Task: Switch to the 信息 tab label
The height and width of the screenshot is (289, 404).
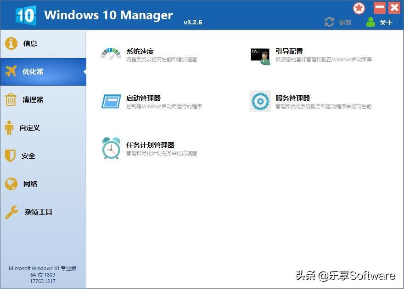Action: tap(30, 43)
